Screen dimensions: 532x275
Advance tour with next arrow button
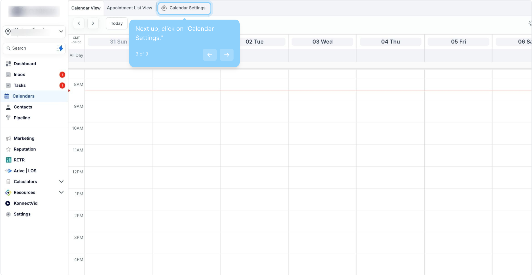(x=226, y=55)
